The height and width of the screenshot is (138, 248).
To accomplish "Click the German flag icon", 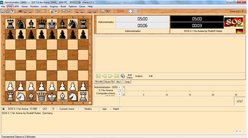I will click(239, 31).
